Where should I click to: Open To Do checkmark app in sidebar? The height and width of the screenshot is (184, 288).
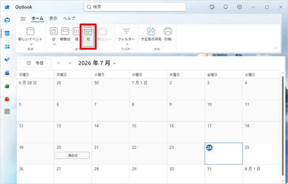(7, 59)
